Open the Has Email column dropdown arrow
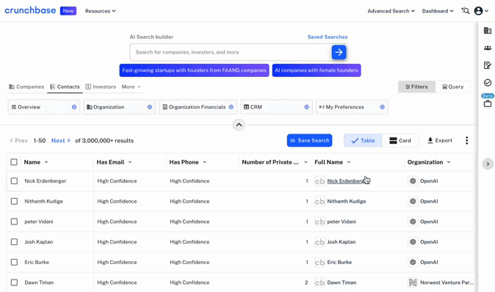The height and width of the screenshot is (292, 495). coord(130,162)
